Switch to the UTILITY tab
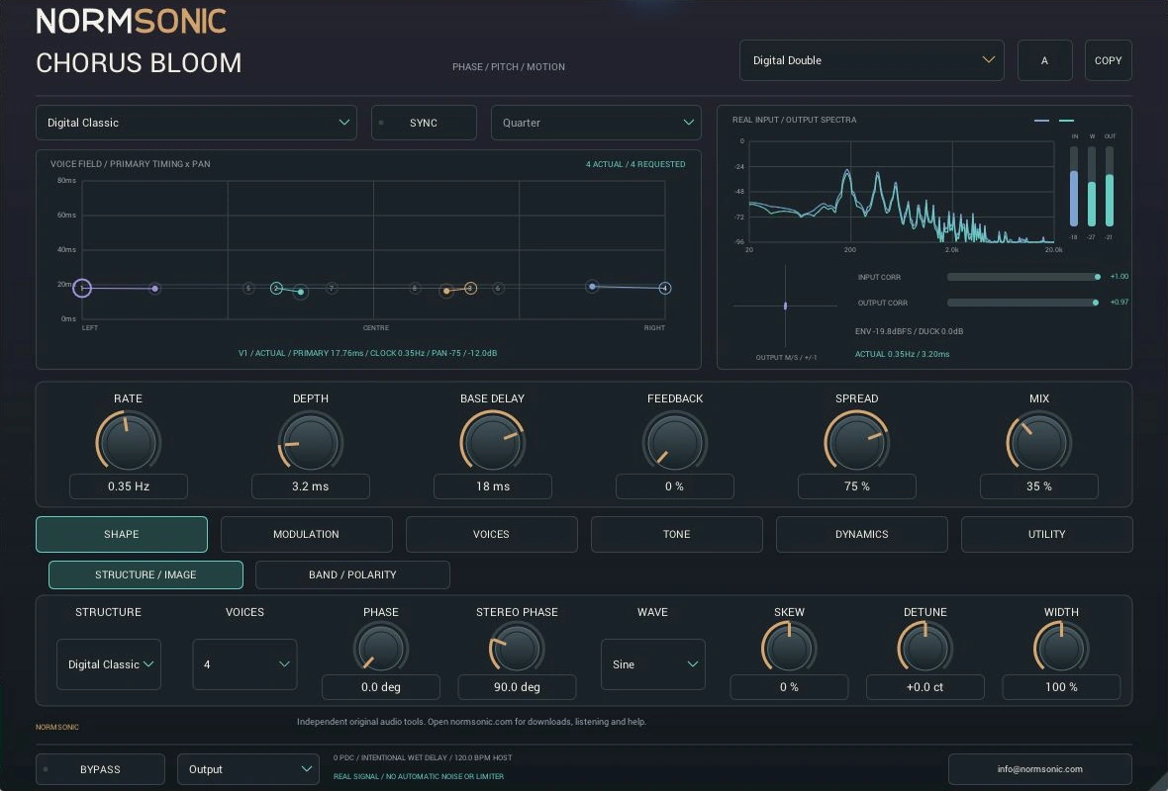 (x=1046, y=534)
